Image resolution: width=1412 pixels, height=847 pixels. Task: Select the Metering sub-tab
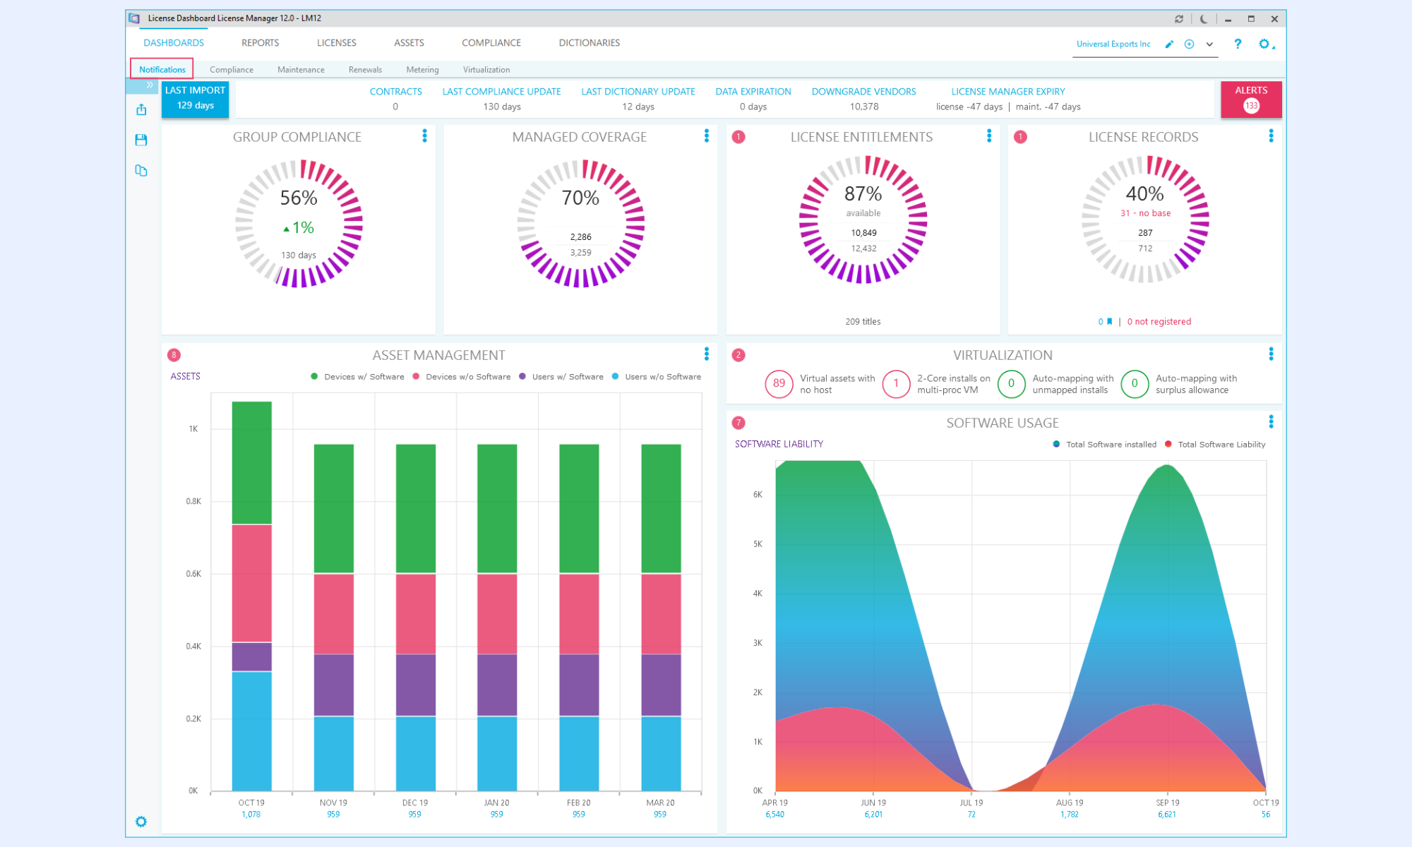click(x=422, y=70)
